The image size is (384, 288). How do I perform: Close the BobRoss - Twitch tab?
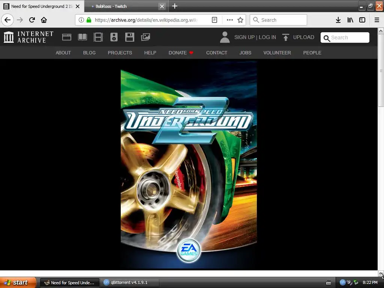pos(162,6)
